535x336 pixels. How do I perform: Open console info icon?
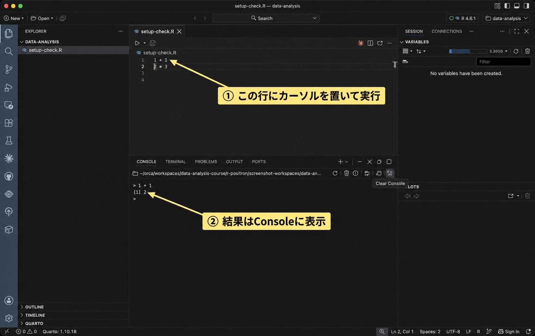point(356,173)
